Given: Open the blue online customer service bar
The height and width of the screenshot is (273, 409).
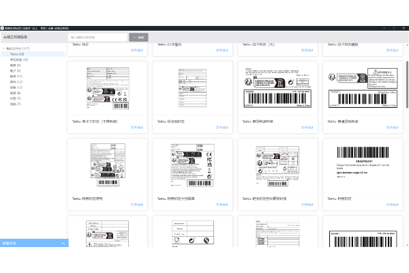Looking at the screenshot, I should [x=34, y=243].
